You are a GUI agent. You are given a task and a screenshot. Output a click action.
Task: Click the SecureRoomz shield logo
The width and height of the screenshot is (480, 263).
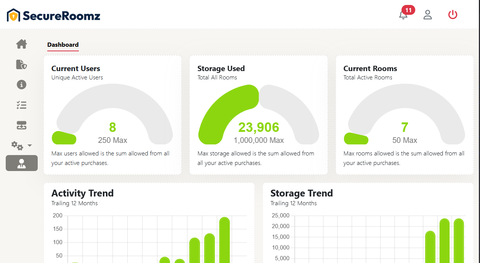[13, 14]
